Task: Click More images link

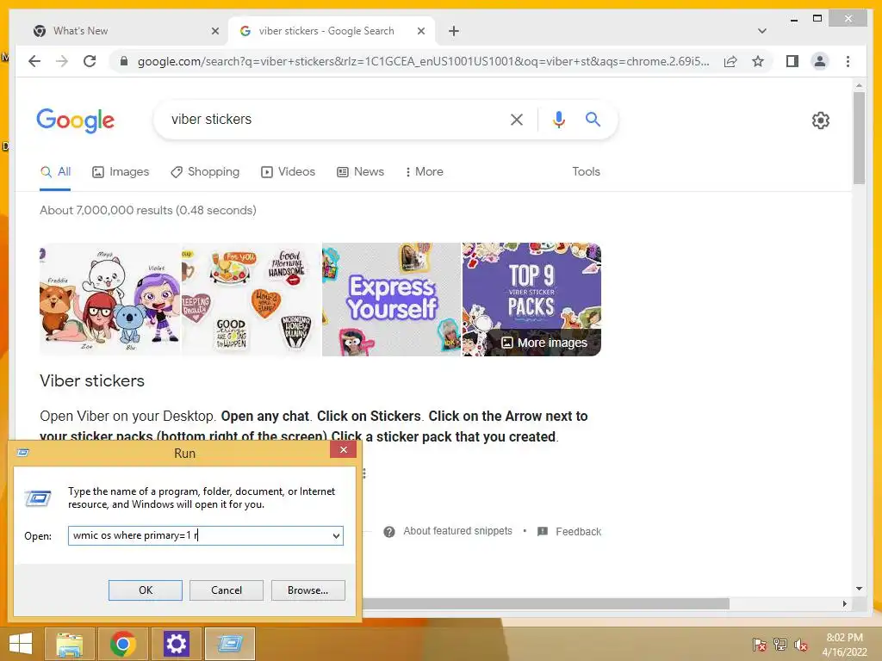Action: tap(544, 343)
